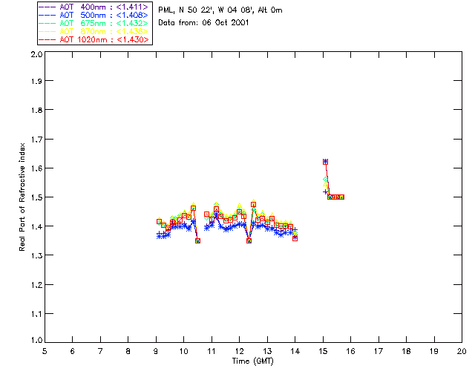
Task: Click the x-axis time label 18
Action: [407, 351]
